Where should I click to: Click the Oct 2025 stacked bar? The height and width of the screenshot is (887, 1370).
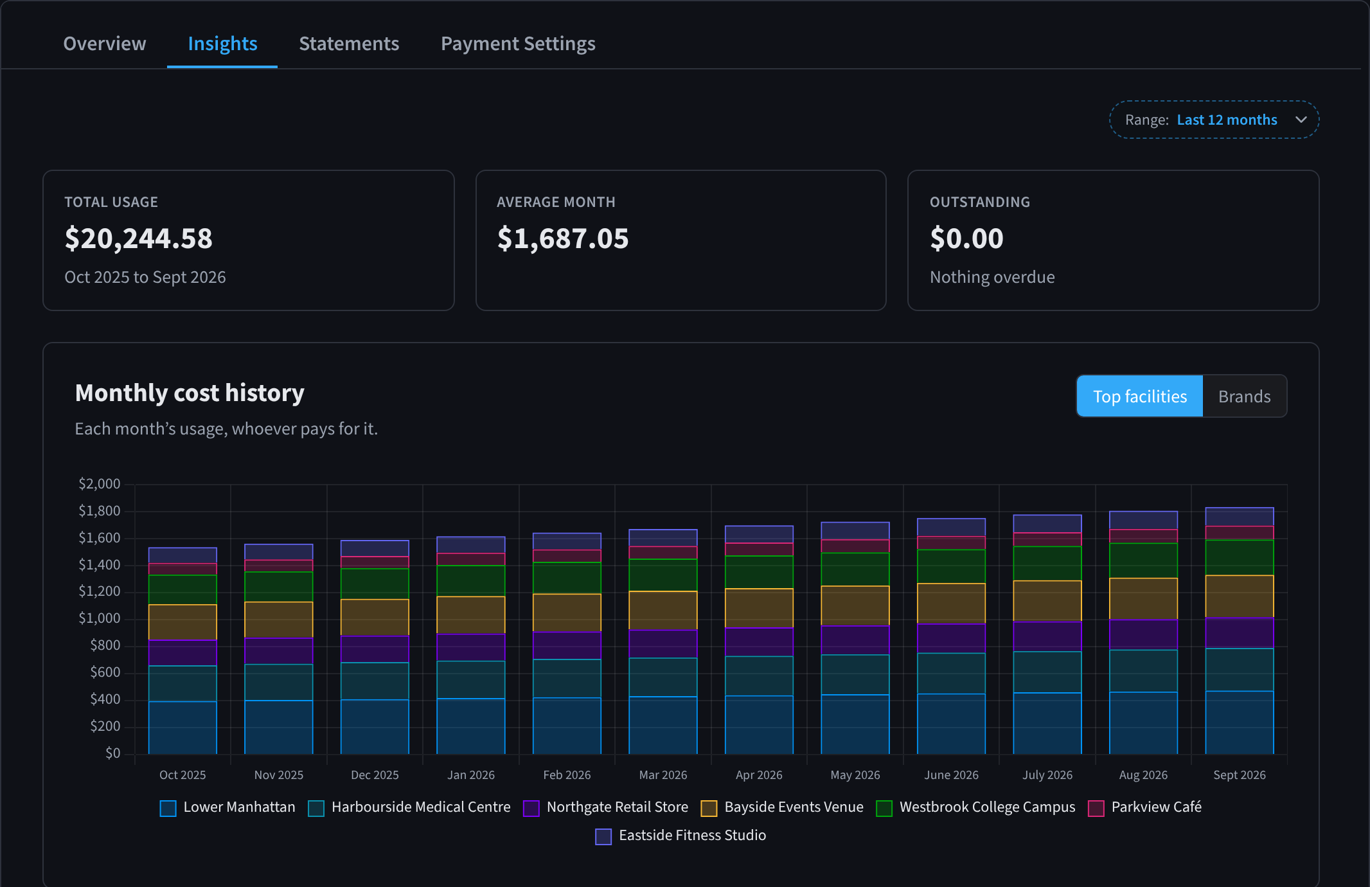pyautogui.click(x=182, y=650)
